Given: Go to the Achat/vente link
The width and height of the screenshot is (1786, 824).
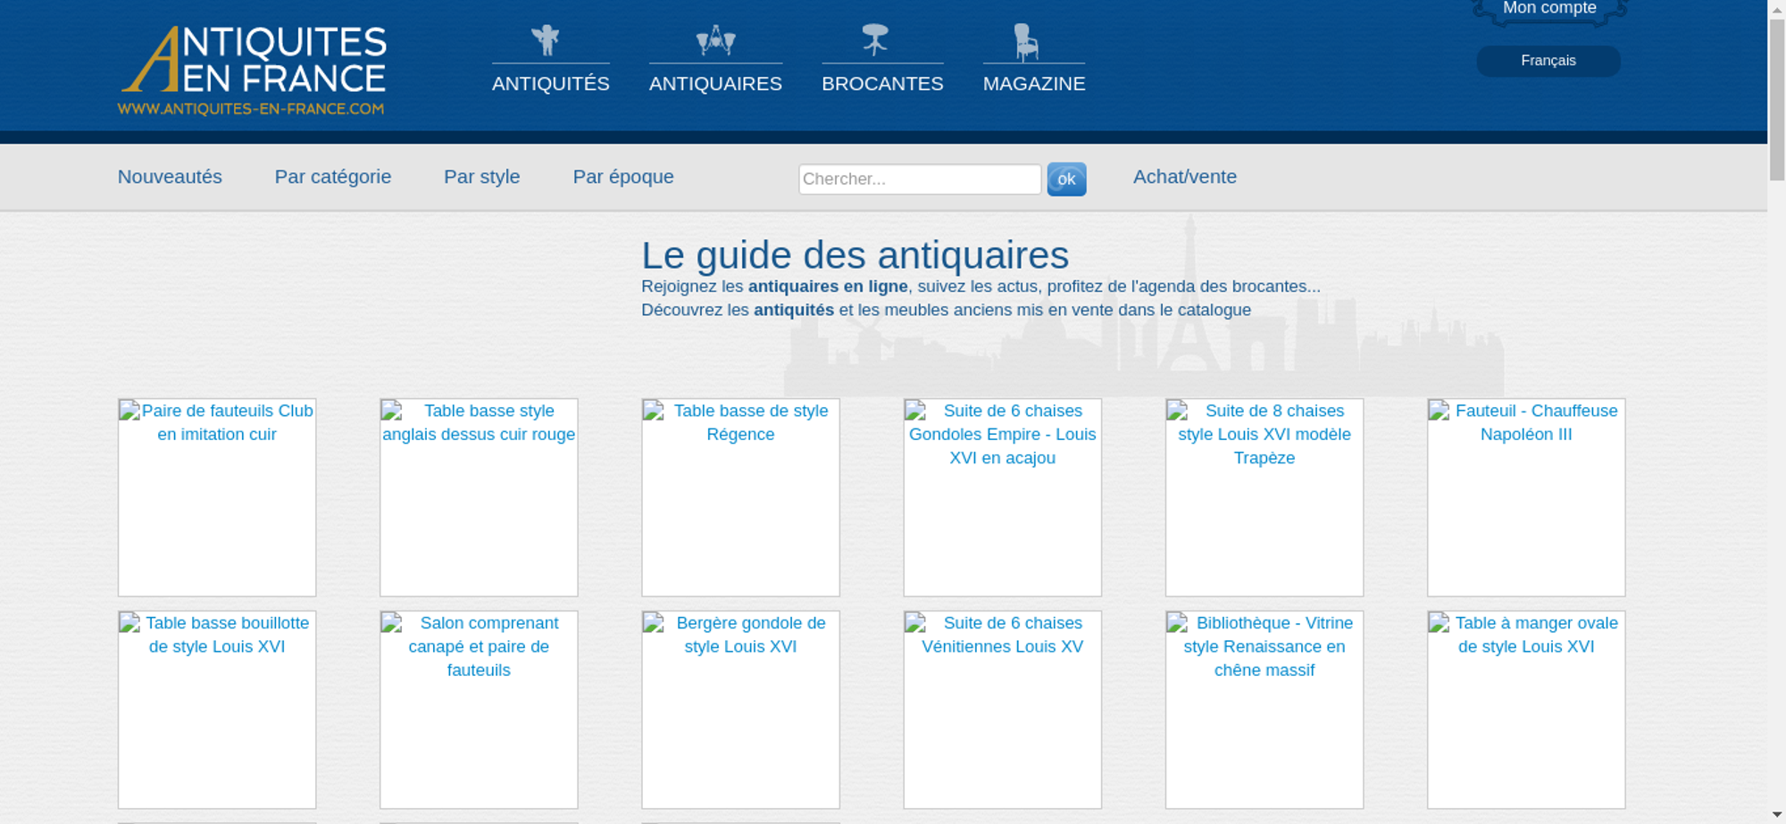Looking at the screenshot, I should (1184, 177).
